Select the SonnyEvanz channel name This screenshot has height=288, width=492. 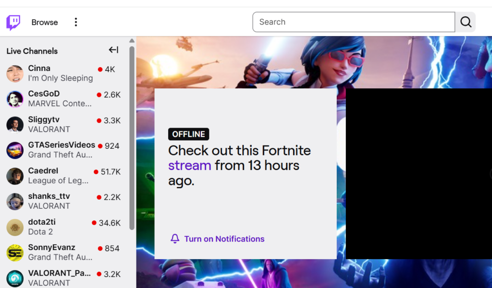(52, 248)
